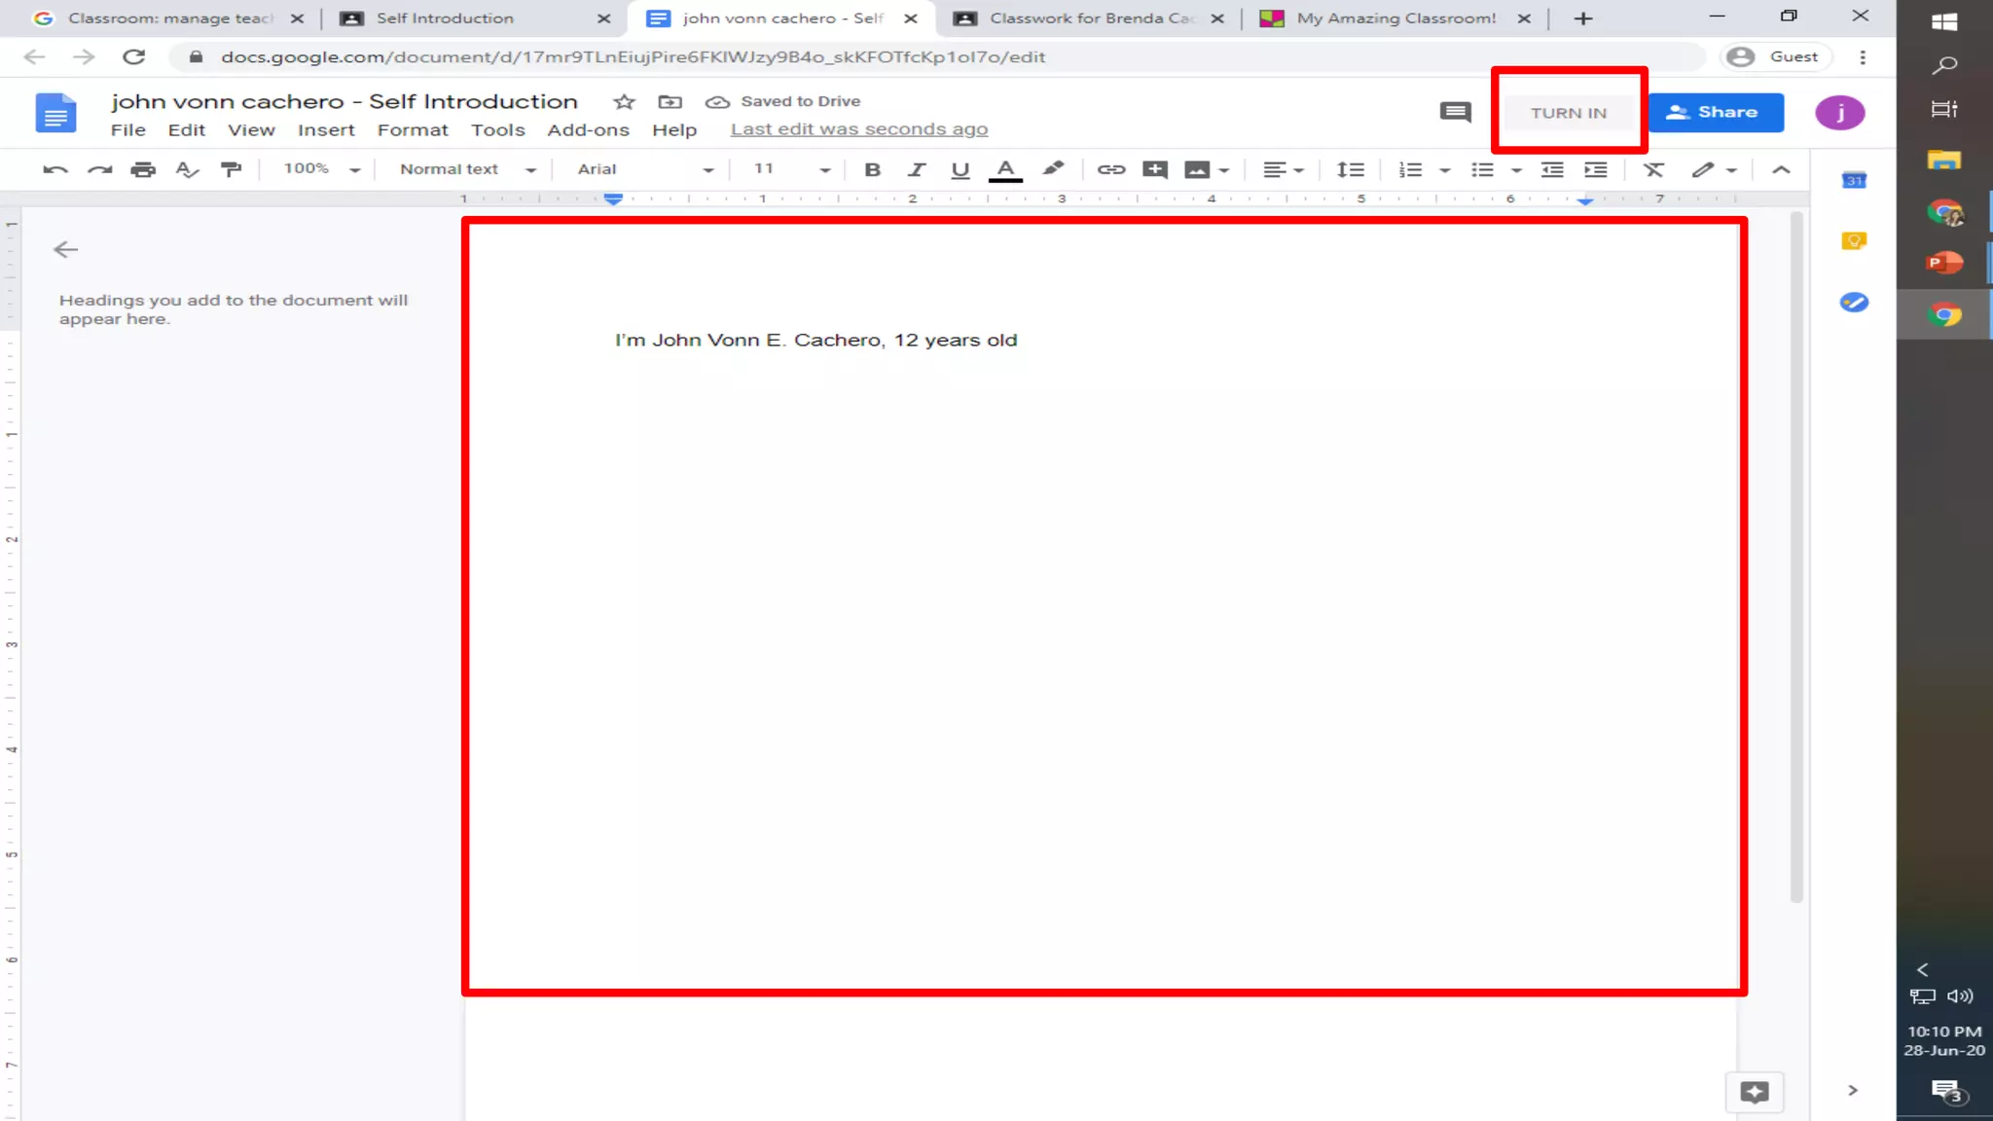
Task: Expand the editing mode dropdown arrow
Action: [x=1731, y=170]
